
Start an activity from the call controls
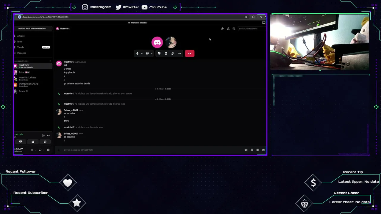pos(166,53)
